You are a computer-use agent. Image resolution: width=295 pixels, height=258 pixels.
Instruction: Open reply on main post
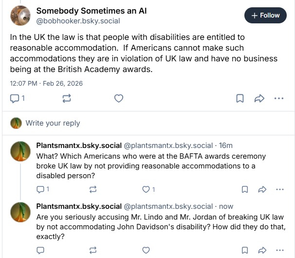coord(18,98)
